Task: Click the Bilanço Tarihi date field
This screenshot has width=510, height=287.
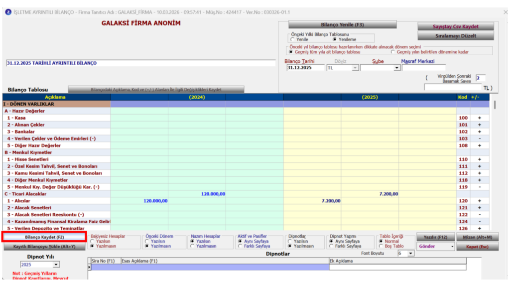Action: (x=305, y=68)
